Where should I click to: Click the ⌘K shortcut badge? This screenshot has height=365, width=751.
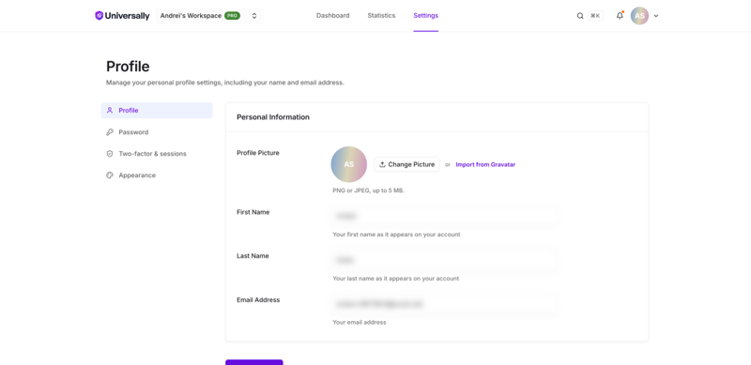click(x=595, y=16)
